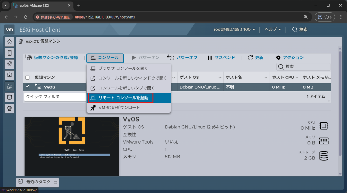Open the Storage sidebar icon

tap(10, 97)
